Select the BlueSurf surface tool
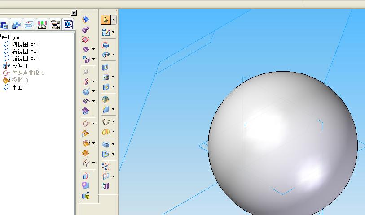365x215 pixels. tap(86, 20)
